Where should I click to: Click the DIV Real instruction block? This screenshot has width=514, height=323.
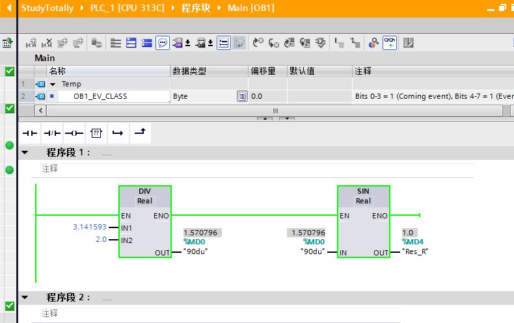point(144,221)
